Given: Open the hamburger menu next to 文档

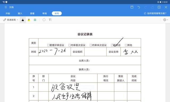Looking at the screenshot, I should click(6, 7).
